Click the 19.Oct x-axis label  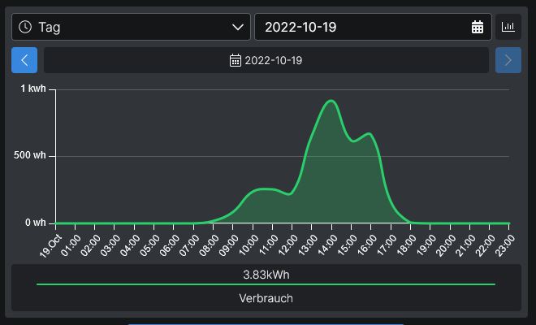click(x=50, y=246)
